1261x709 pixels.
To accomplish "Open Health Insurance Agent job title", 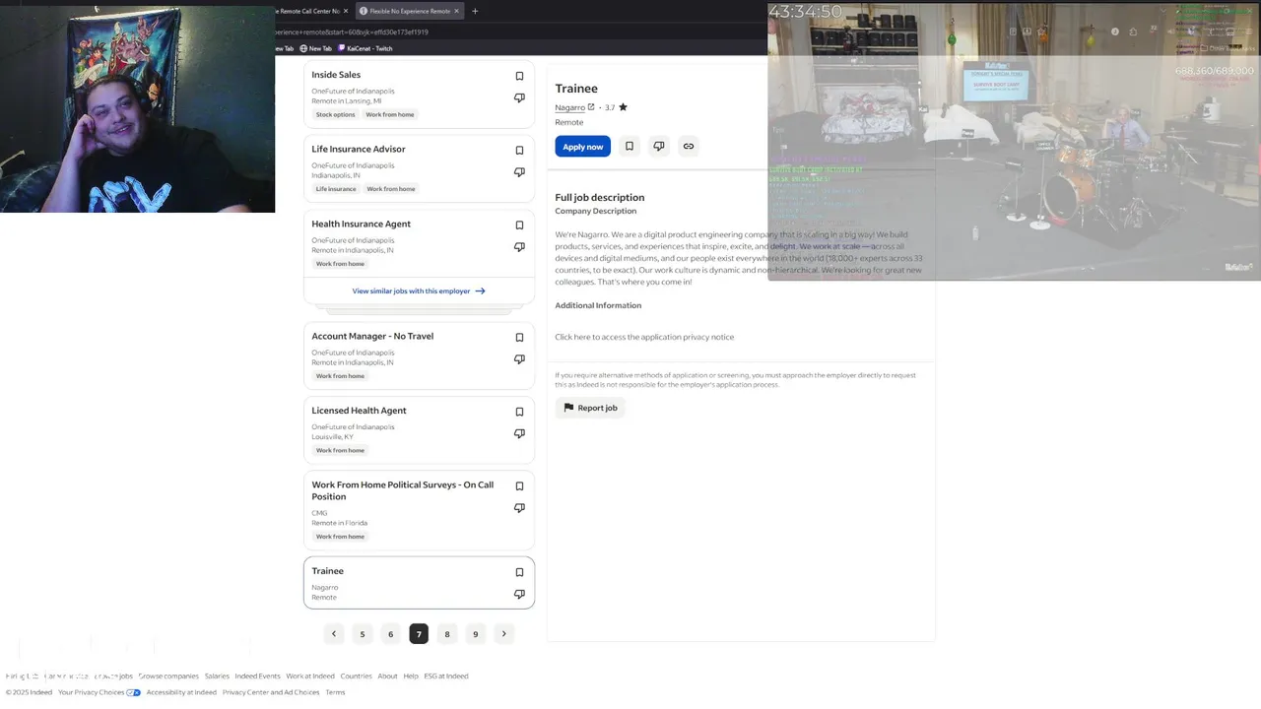I will click(362, 225).
